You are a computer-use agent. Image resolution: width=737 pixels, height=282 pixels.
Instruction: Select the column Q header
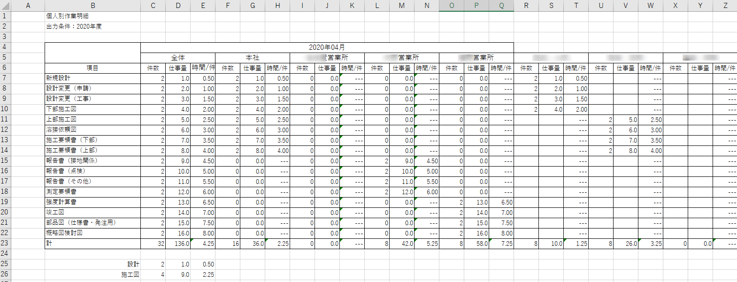[501, 6]
